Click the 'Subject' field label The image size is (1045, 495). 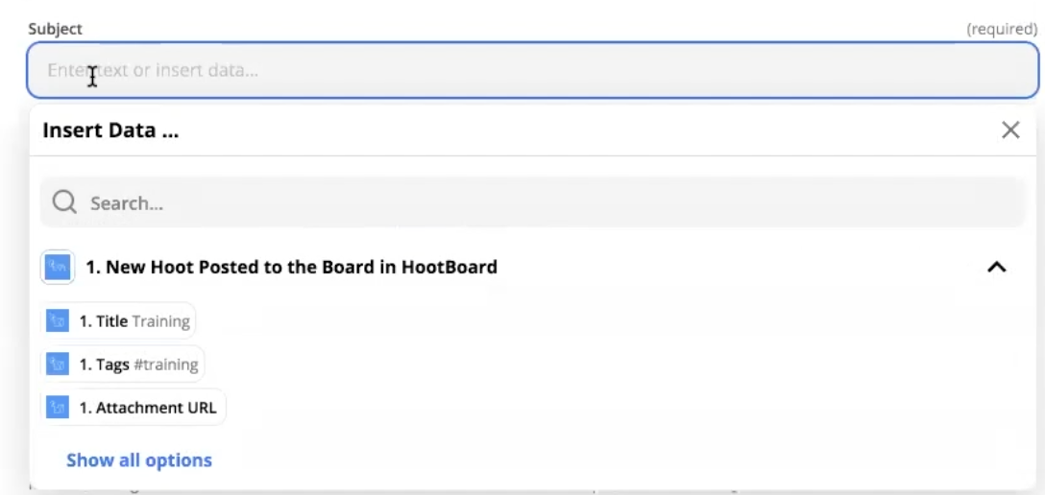55,29
